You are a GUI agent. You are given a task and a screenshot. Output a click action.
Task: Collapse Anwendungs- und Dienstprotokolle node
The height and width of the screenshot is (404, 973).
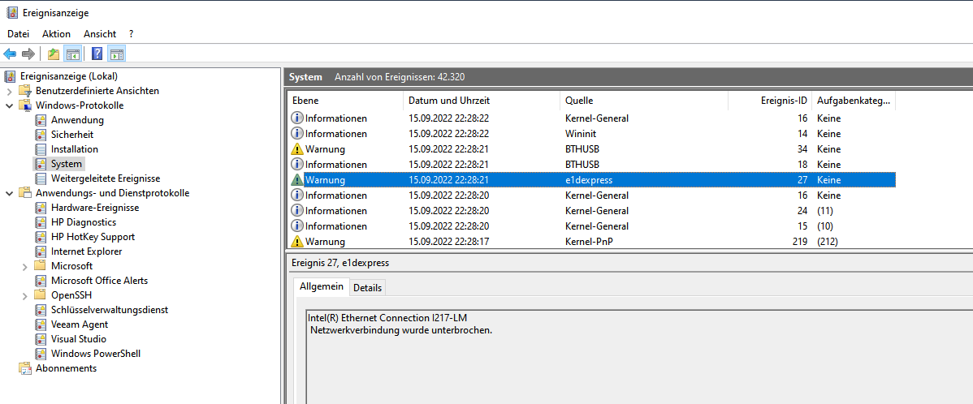(9, 193)
